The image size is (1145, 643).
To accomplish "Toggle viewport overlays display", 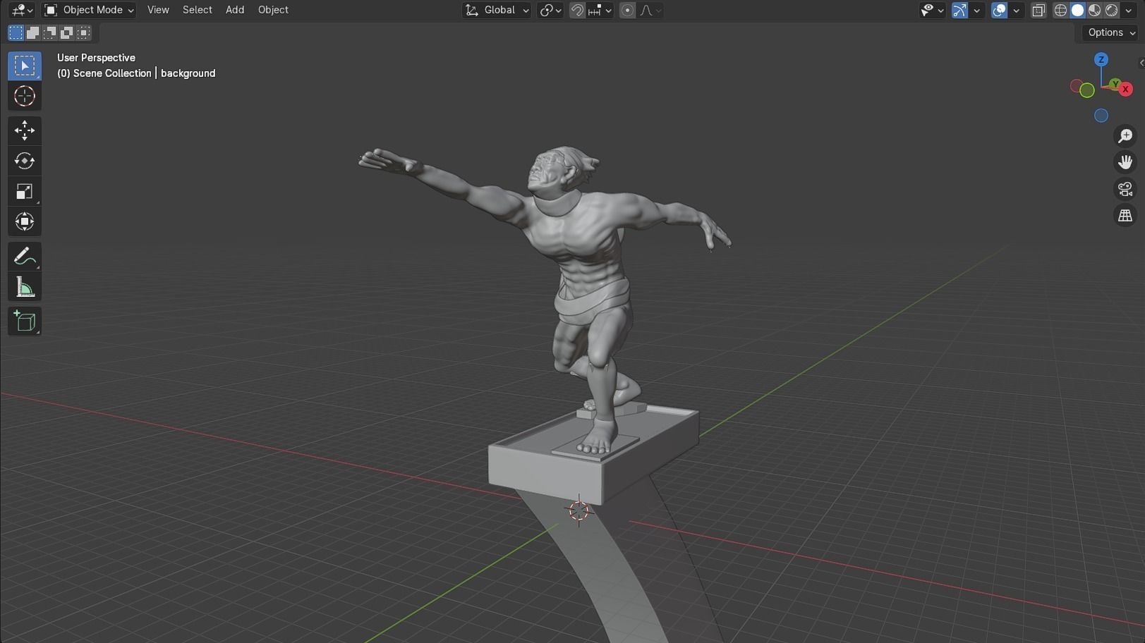I will pos(999,10).
